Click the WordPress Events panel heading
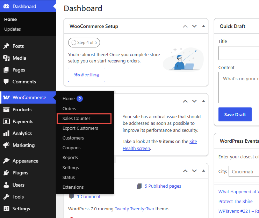This screenshot has width=259, height=218. [x=239, y=141]
